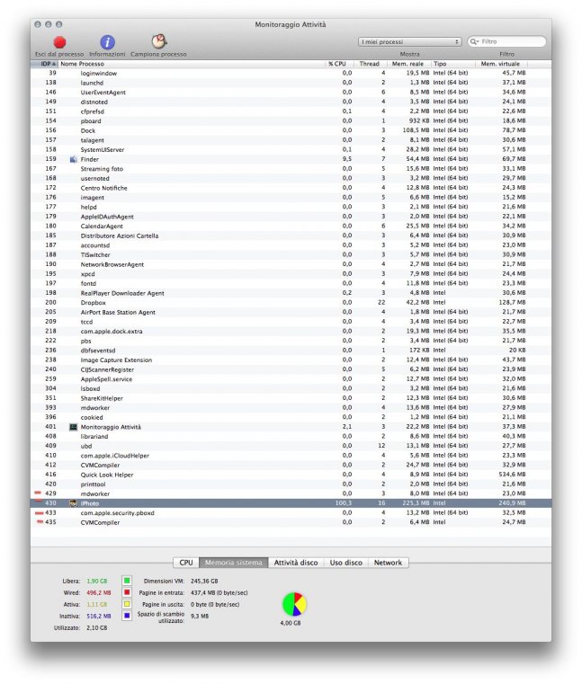
Task: Select the Monitoraggio Attività process icon
Action: [x=74, y=427]
